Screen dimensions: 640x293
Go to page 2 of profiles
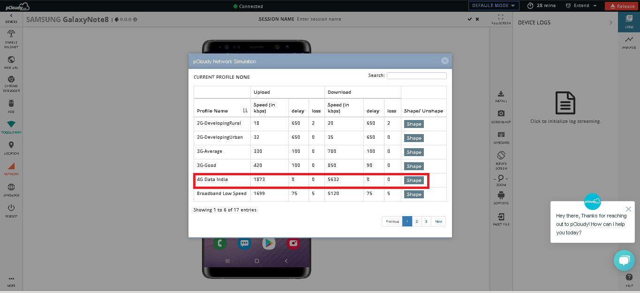tap(416, 221)
